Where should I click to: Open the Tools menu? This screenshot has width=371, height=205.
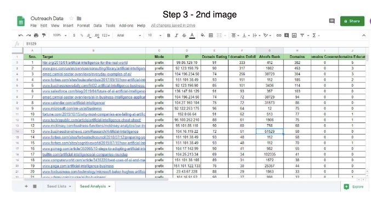(x=110, y=26)
